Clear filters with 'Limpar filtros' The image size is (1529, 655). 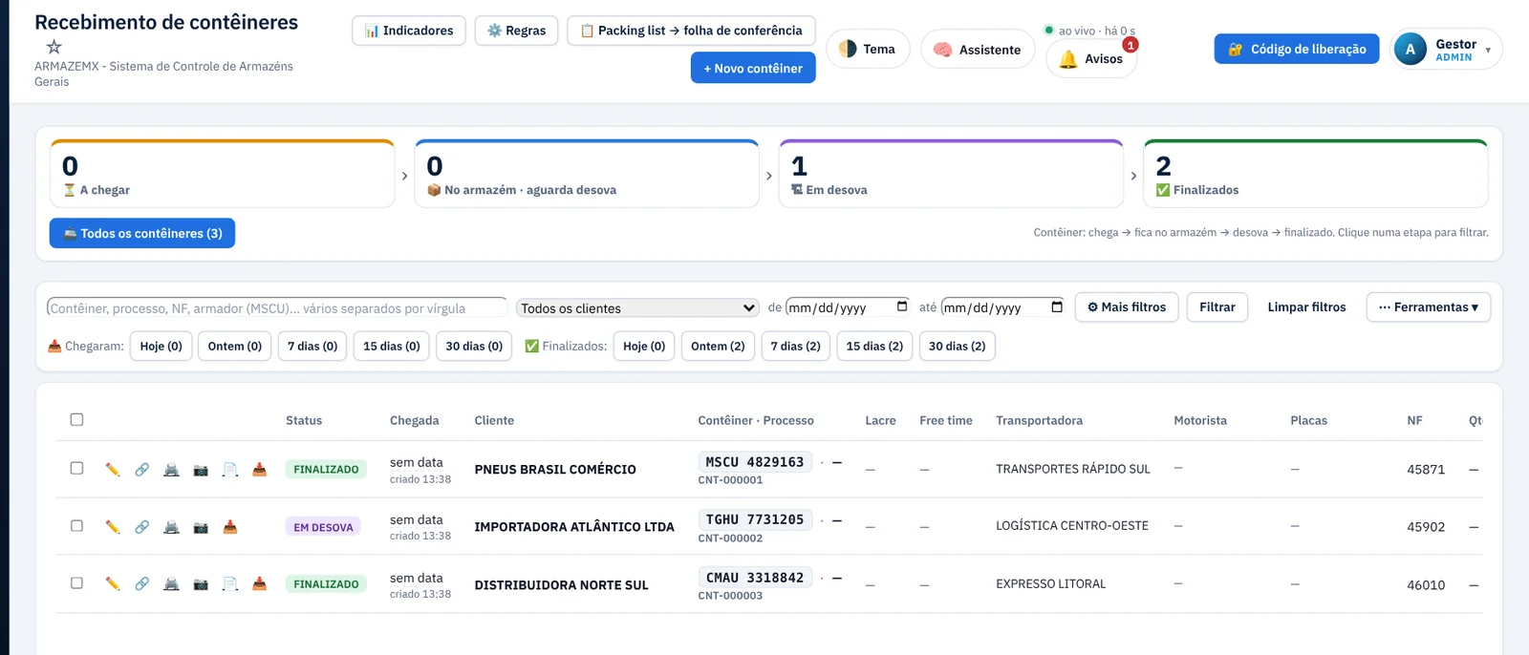(x=1306, y=307)
